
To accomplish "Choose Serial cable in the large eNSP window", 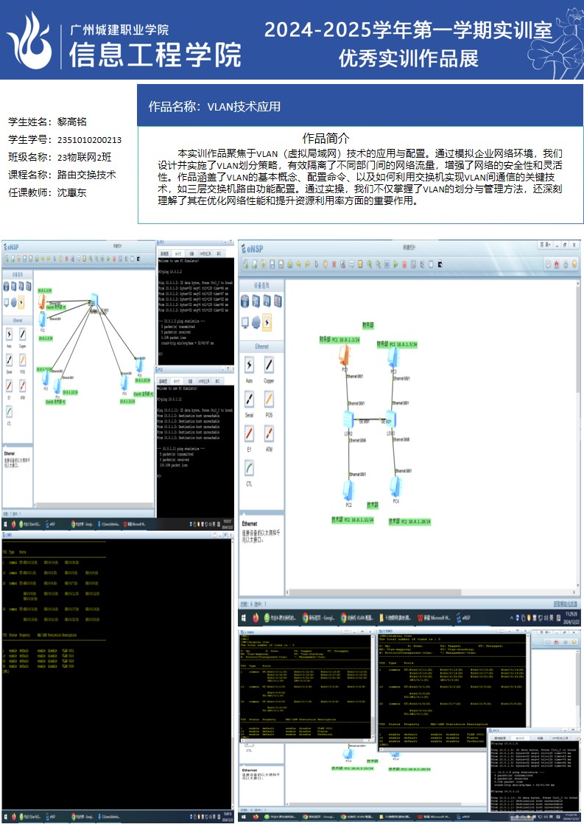I will coord(250,399).
